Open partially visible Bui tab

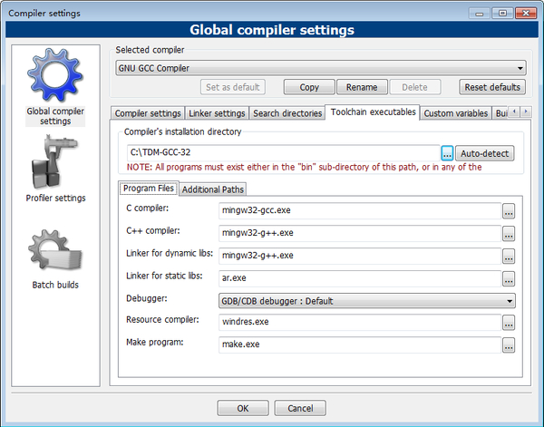coord(501,113)
